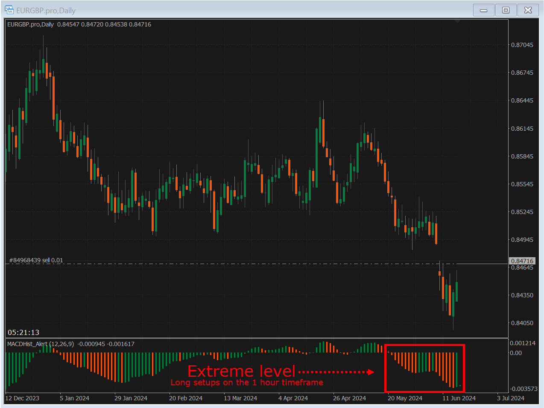Click the 0.87045 level on price scale
Image resolution: width=544 pixels, height=408 pixels.
(x=522, y=45)
